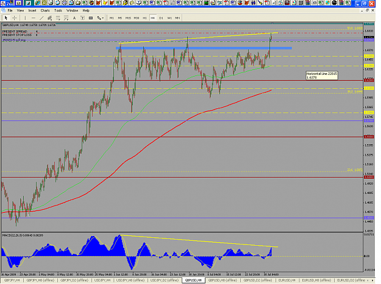Viewport: 381px width, 284px height.
Task: Switch chart to M1 timeframe
Action: coord(112,18)
